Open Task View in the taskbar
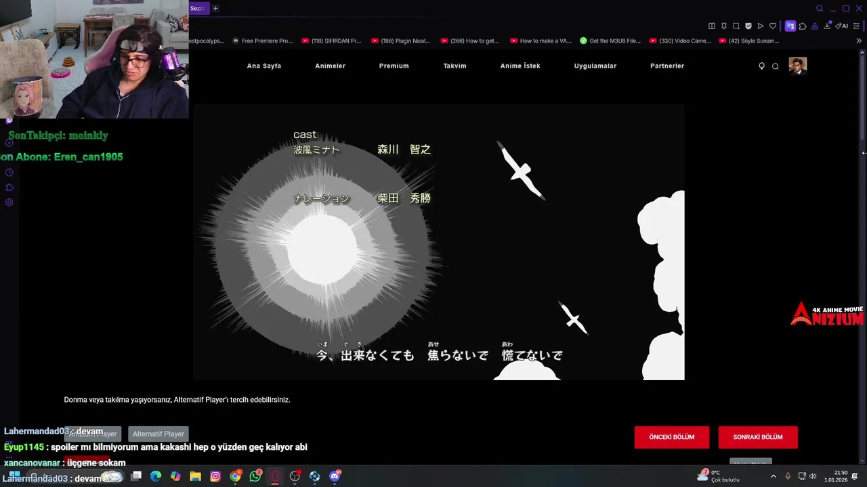The height and width of the screenshot is (487, 867). tap(136, 476)
